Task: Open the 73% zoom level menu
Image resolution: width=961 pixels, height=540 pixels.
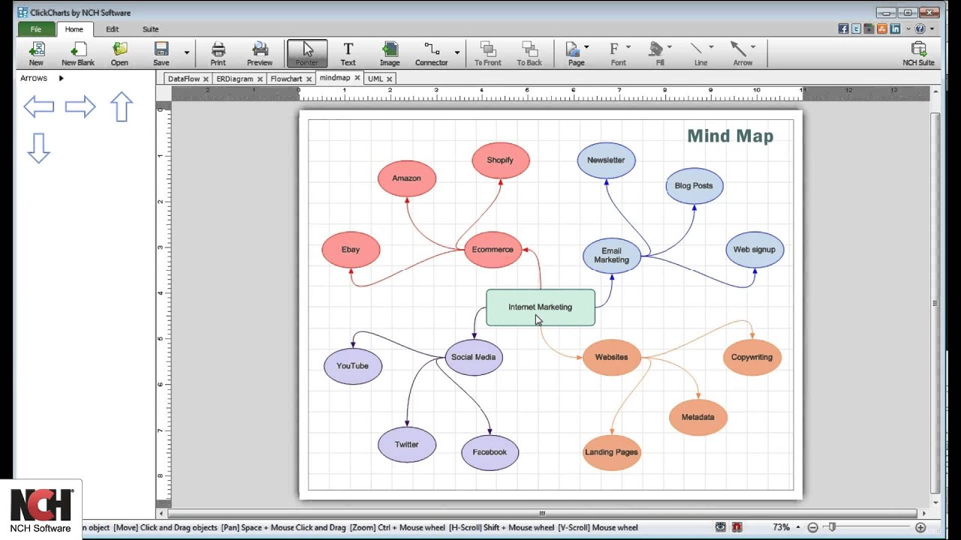Action: [x=785, y=527]
